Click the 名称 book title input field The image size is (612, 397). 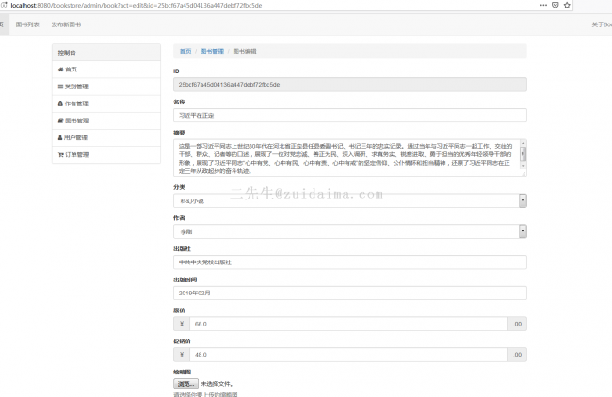point(350,115)
